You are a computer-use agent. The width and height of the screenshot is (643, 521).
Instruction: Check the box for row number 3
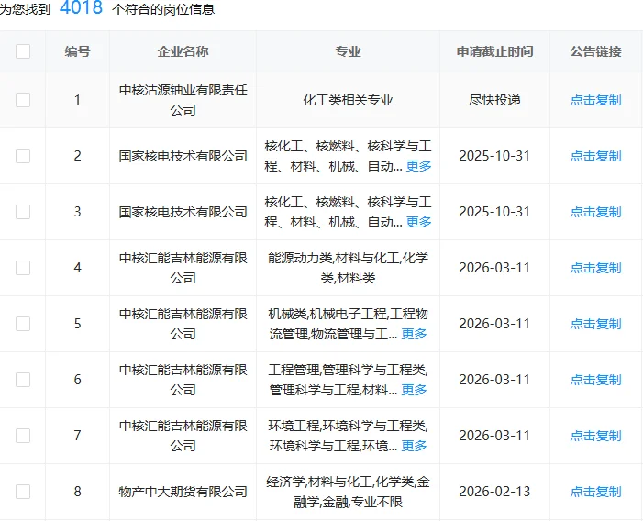[x=23, y=212]
